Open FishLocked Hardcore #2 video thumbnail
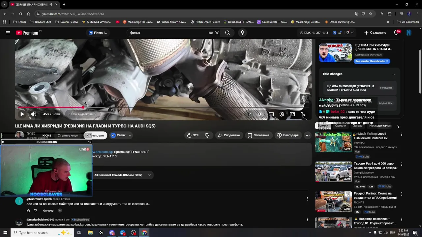The width and height of the screenshot is (422, 237). (x=334, y=142)
